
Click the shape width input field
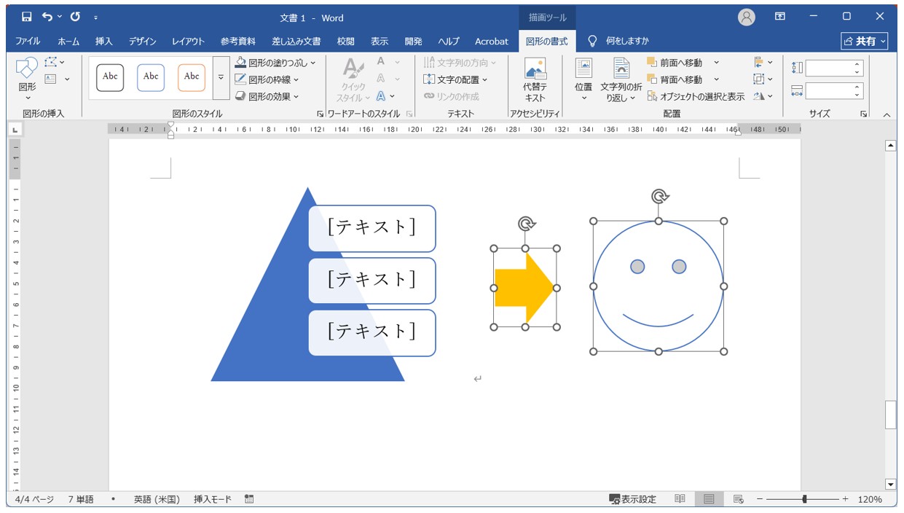[829, 91]
